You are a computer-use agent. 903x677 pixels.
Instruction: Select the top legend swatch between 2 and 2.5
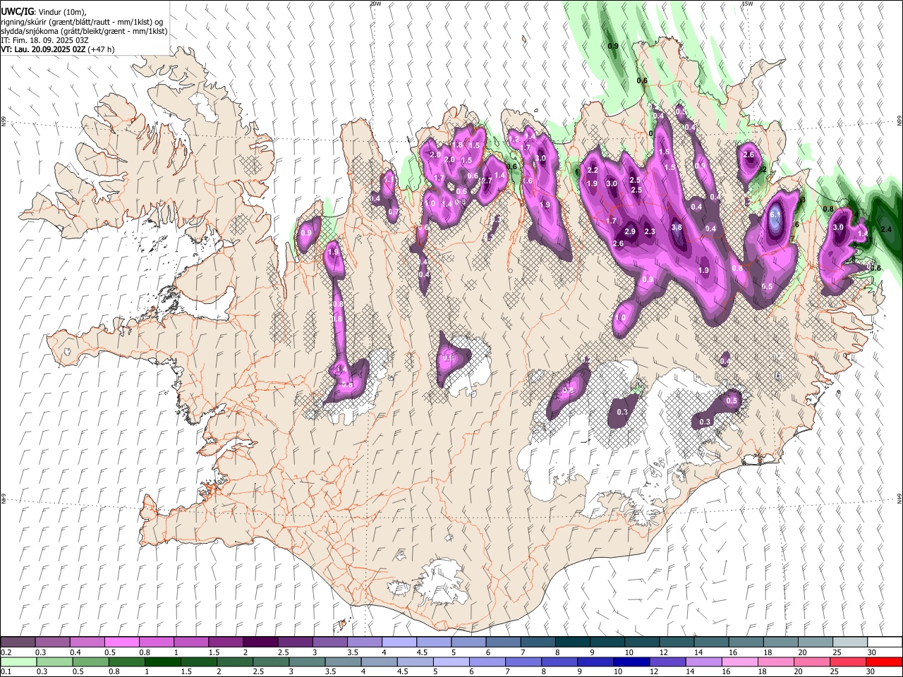pos(260,642)
